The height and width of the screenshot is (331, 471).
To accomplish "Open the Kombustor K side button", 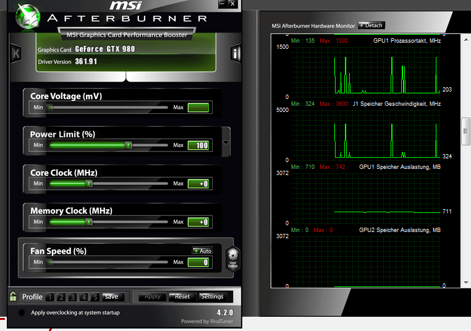I will pyautogui.click(x=15, y=53).
